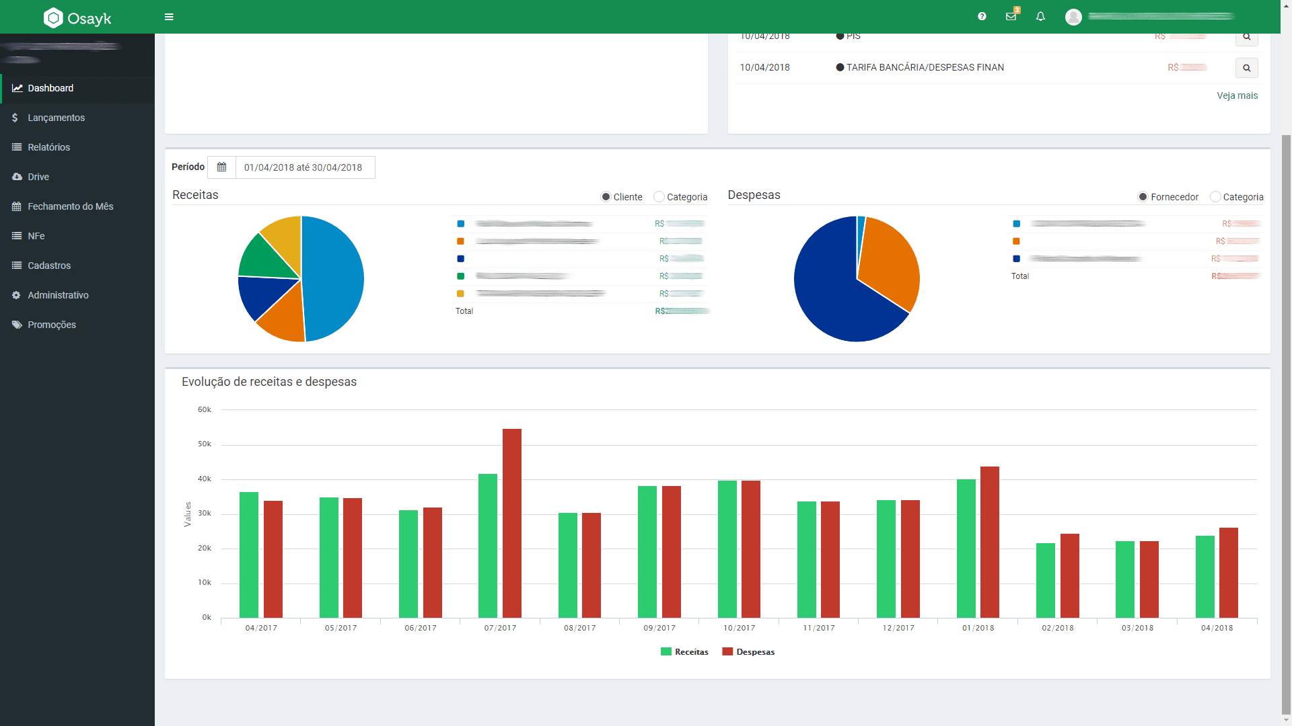Open the calendar icon next to Período

[x=221, y=167]
